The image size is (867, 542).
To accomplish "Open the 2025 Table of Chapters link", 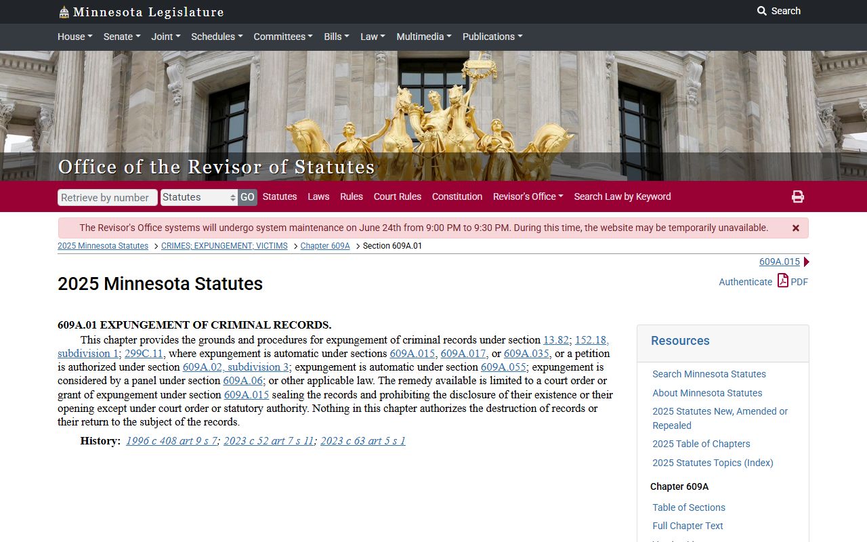I will pyautogui.click(x=701, y=444).
